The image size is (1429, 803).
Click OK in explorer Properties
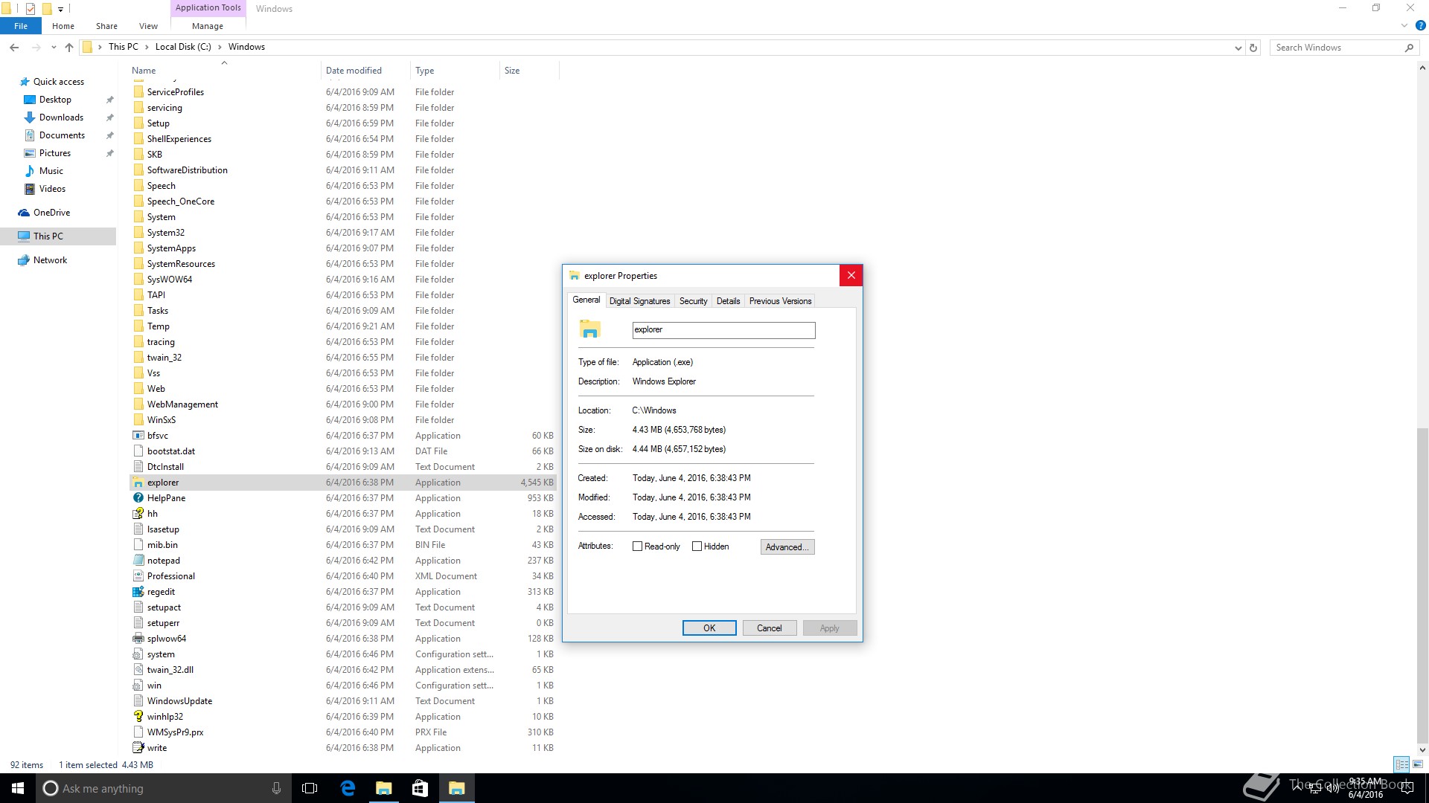[709, 628]
